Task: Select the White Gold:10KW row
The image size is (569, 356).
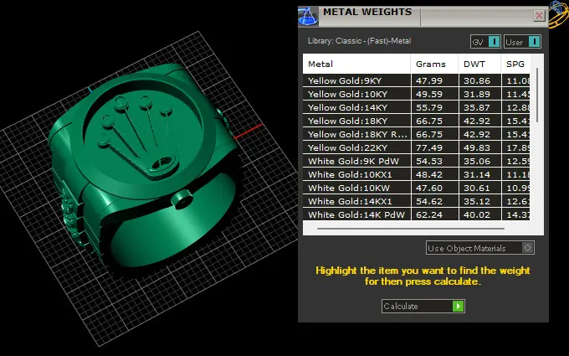Action: point(416,188)
